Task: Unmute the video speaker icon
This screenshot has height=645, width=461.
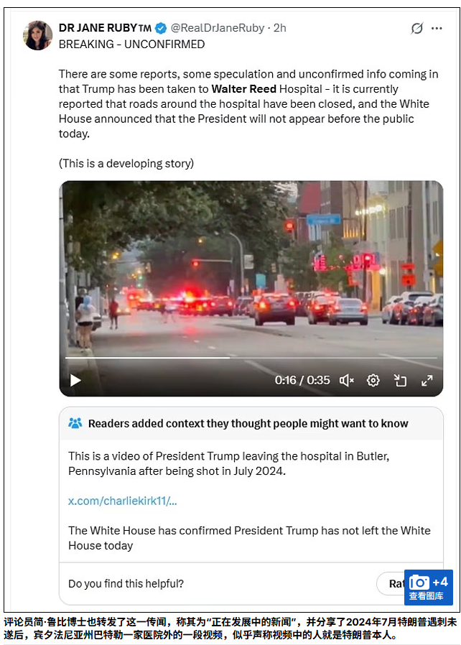Action: coord(346,381)
